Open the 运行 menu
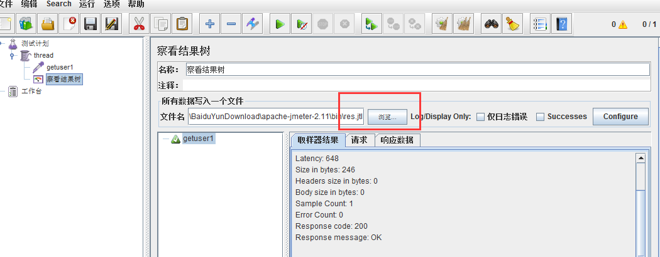660x257 pixels. pos(87,4)
